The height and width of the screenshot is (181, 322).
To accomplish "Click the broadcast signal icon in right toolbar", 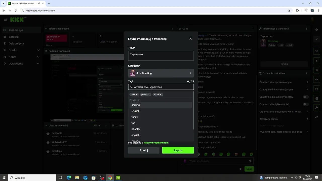I will coord(316,89).
